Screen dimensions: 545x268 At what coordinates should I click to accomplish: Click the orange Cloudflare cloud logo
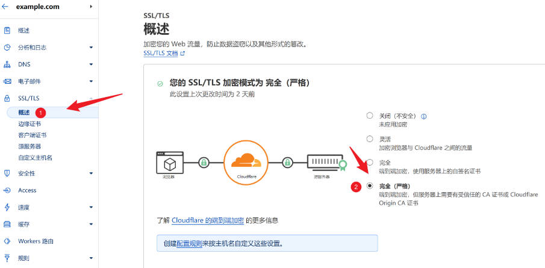click(x=246, y=161)
